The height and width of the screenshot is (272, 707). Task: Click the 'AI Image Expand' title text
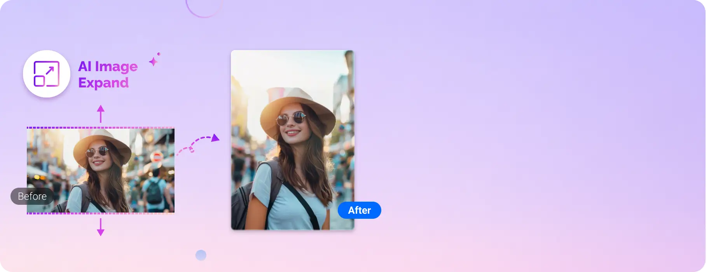pyautogui.click(x=108, y=75)
